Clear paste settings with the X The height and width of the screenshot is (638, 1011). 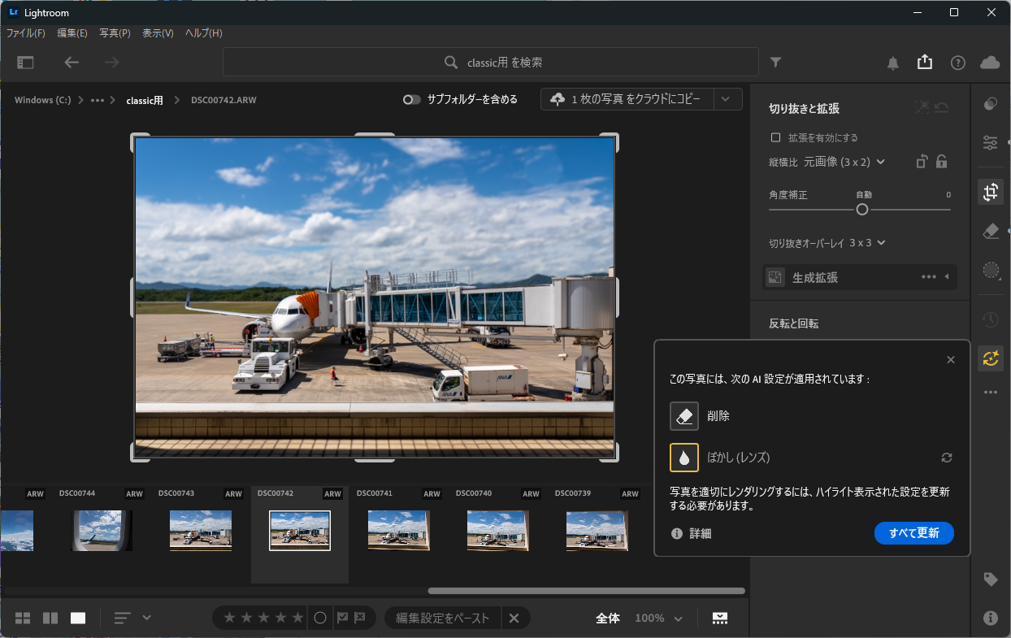coord(514,618)
